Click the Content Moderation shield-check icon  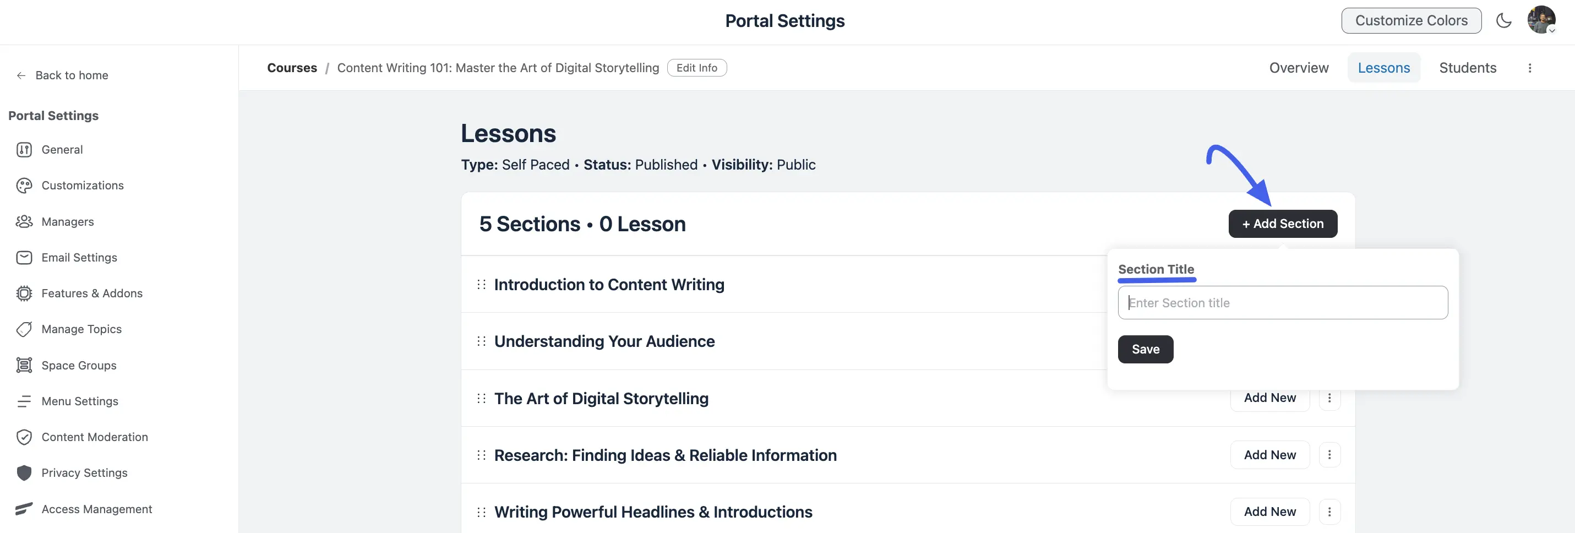[24, 437]
